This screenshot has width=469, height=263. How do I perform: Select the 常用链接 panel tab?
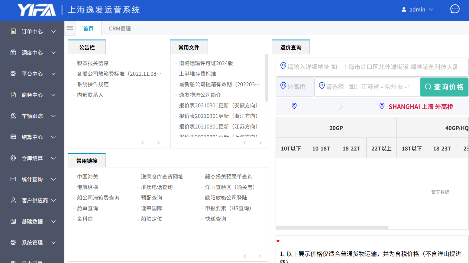pyautogui.click(x=87, y=161)
